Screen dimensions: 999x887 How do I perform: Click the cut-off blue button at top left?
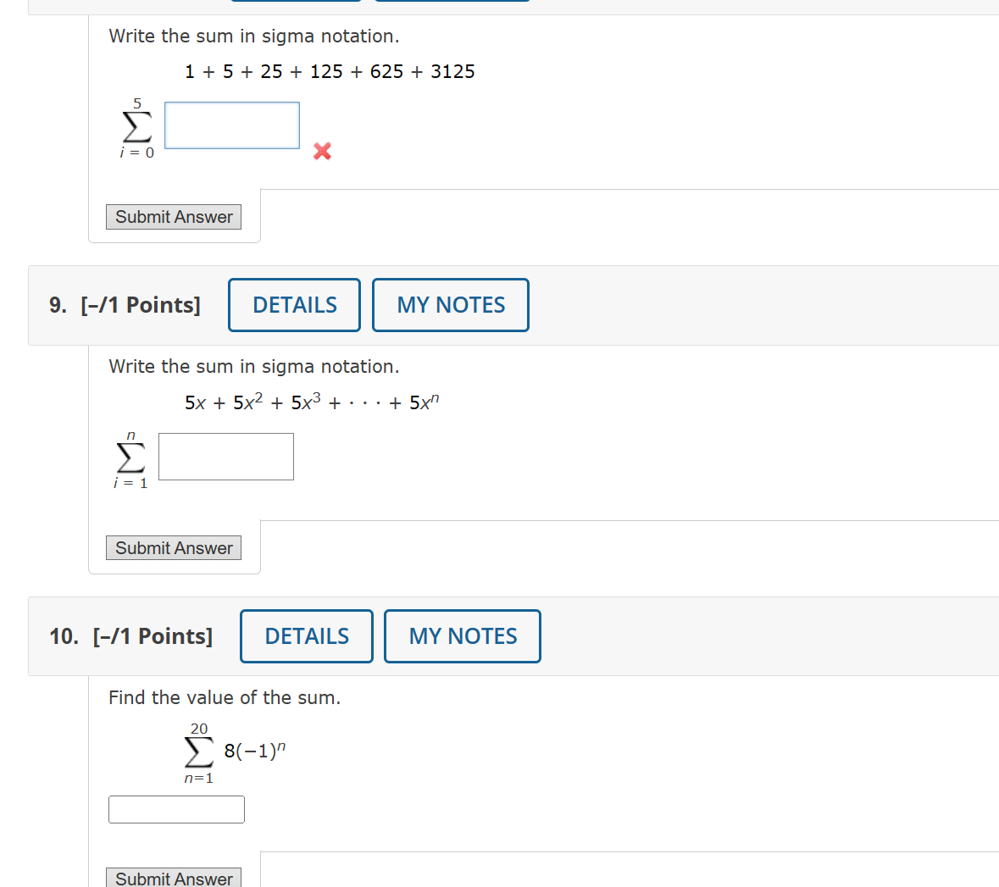pos(295,3)
